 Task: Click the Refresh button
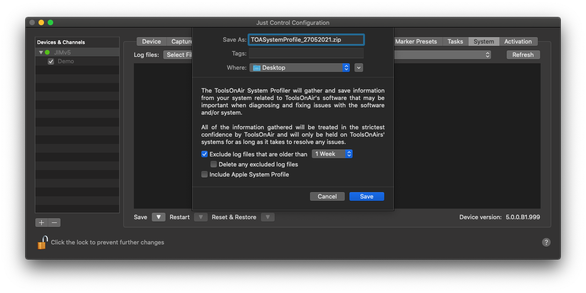[x=523, y=55]
